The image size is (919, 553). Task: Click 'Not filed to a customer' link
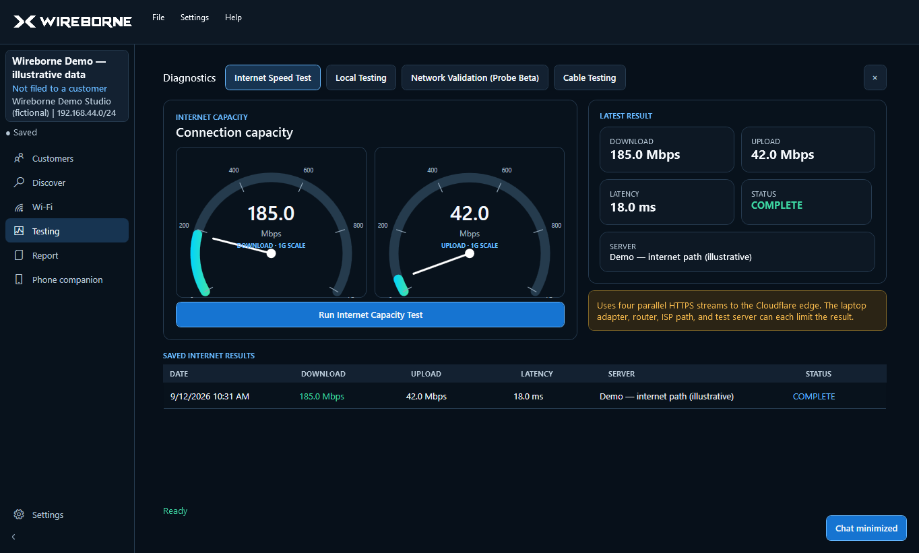coord(60,88)
